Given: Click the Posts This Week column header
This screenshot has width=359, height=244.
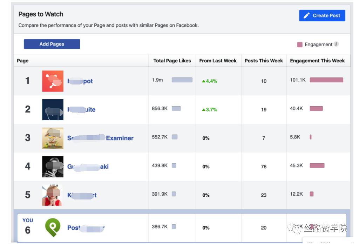Looking at the screenshot, I should pos(264,61).
